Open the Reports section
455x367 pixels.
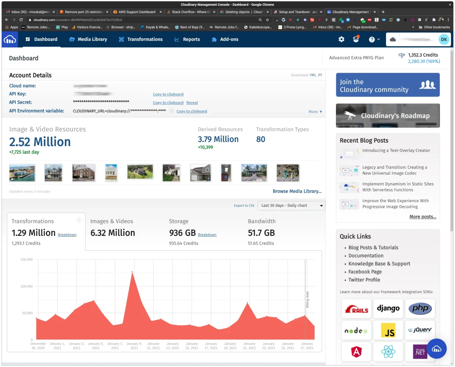[187, 39]
